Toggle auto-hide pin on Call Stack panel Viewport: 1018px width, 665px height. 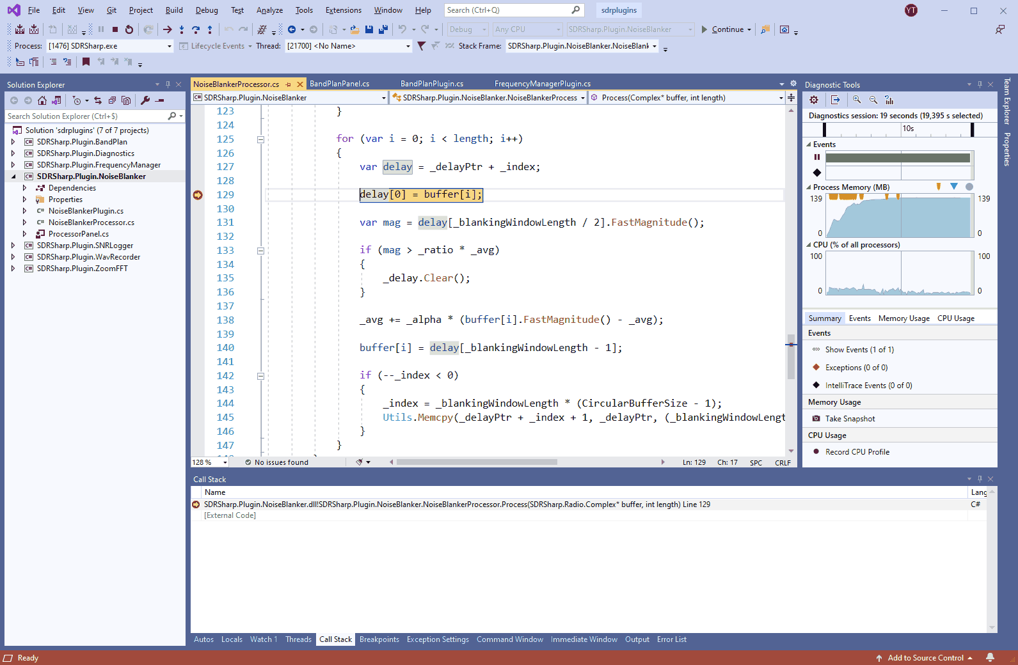(x=980, y=479)
